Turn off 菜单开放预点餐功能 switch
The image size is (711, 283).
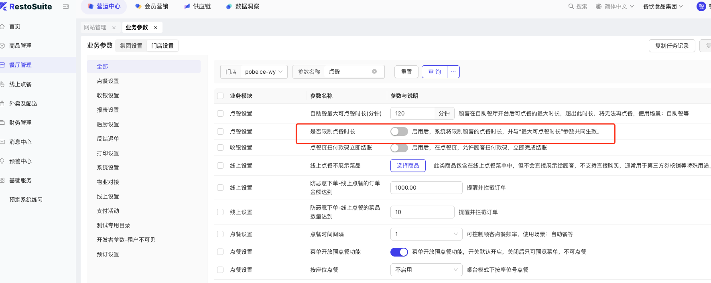pos(399,252)
